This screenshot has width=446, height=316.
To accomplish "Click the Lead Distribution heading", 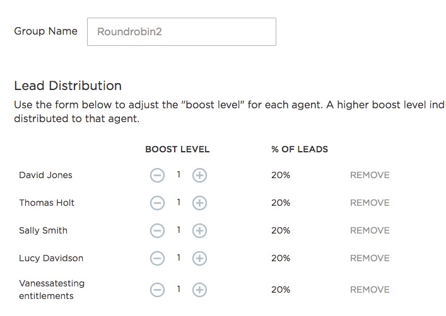I will 67,86.
